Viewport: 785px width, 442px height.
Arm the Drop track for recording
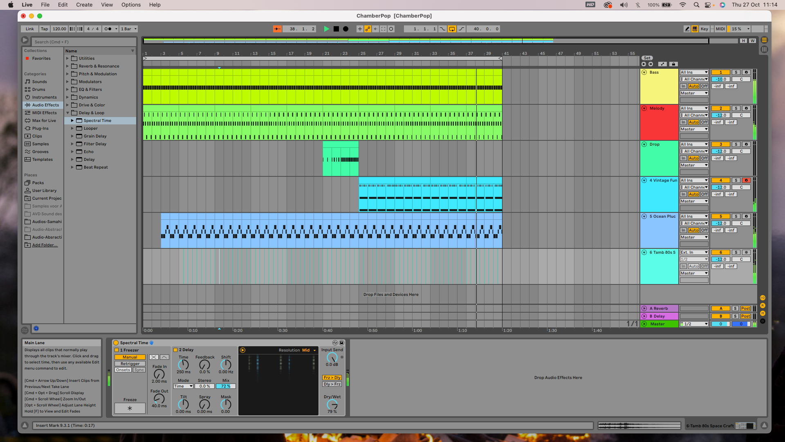[x=746, y=144]
